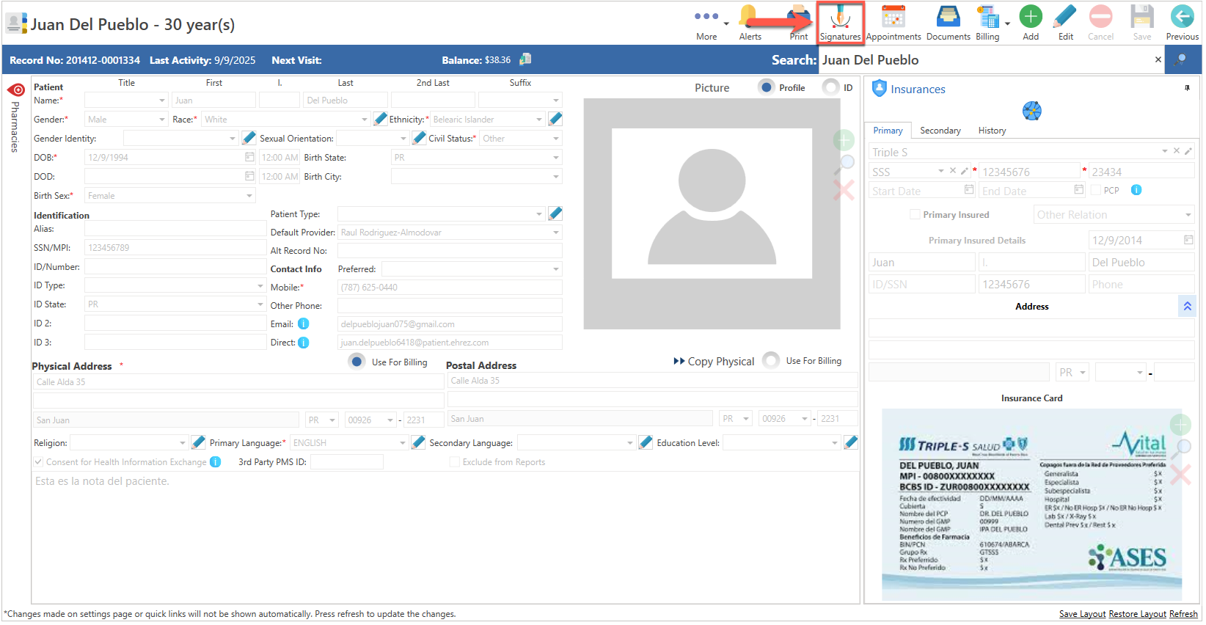Image resolution: width=1206 pixels, height=625 pixels.
Task: Go to Previous screen
Action: (x=1182, y=23)
